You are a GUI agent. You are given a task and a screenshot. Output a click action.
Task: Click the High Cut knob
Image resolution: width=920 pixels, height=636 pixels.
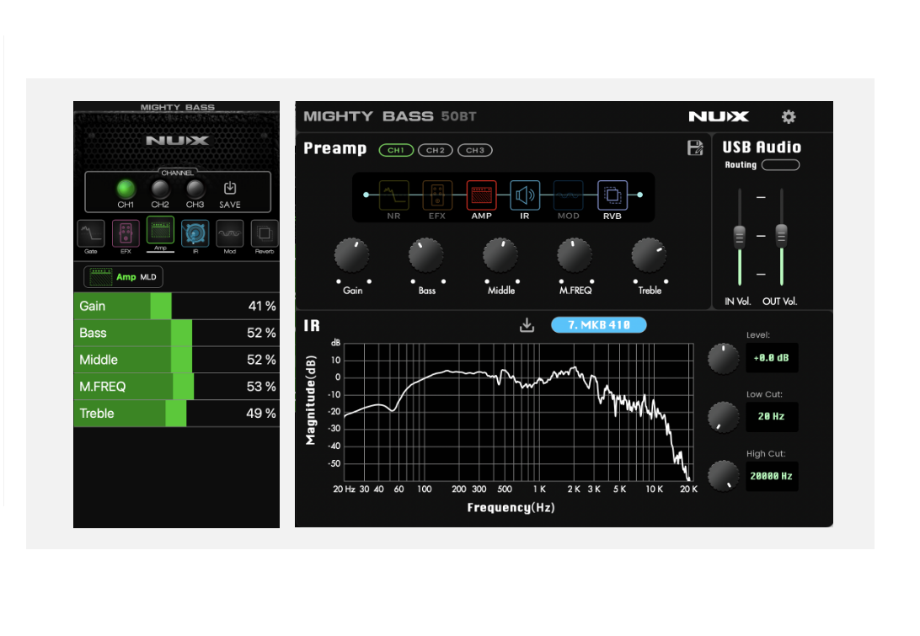pyautogui.click(x=724, y=476)
